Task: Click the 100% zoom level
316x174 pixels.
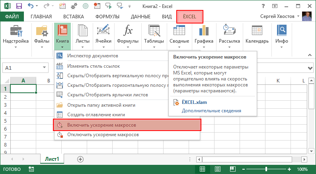Action: [302, 169]
